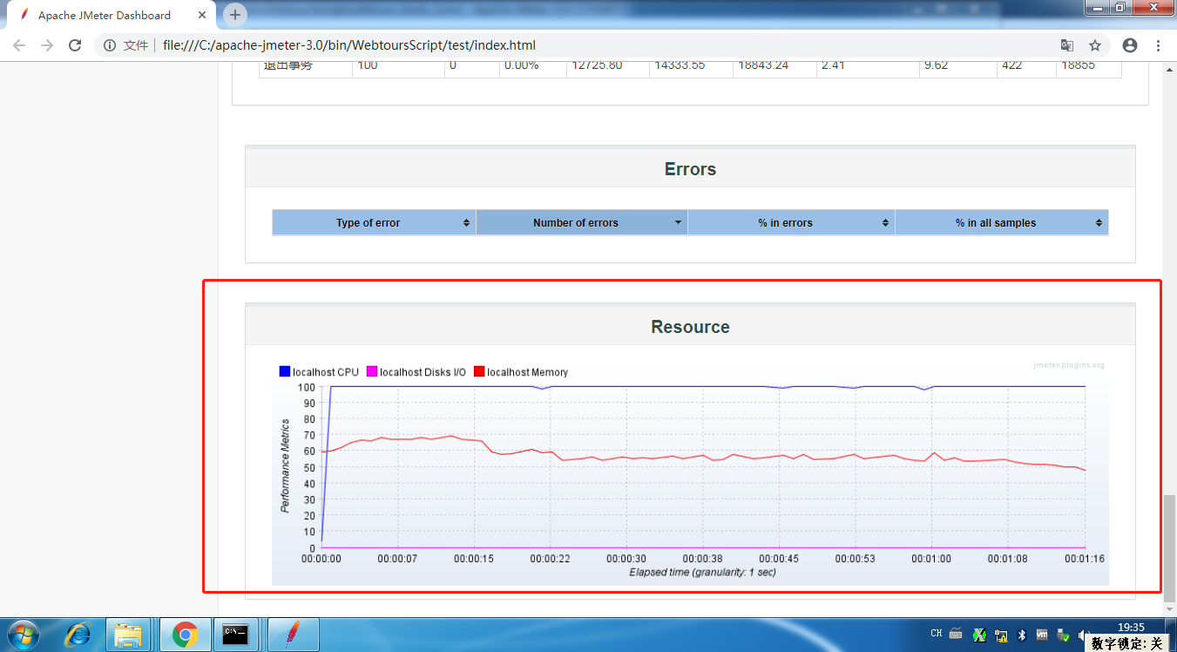Select the Apache JMeter Dashboard tab
The image size is (1177, 652).
pos(112,15)
